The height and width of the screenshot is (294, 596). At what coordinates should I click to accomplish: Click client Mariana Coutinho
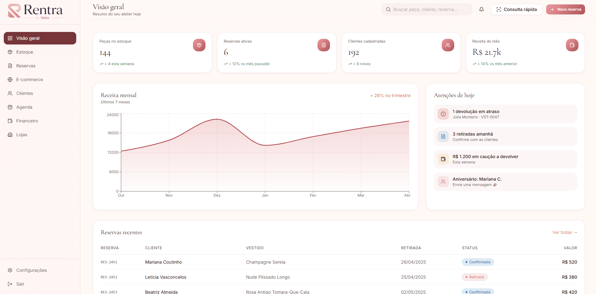pos(163,262)
